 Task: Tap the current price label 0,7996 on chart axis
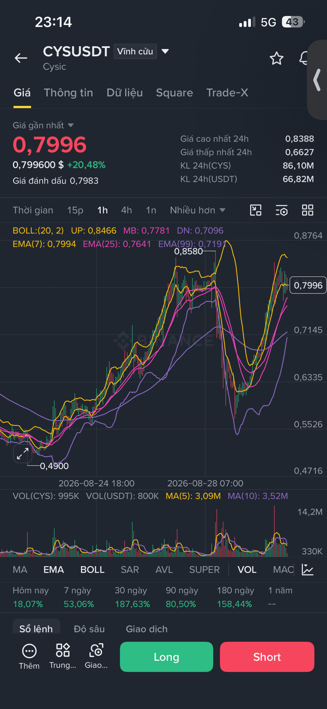(308, 285)
